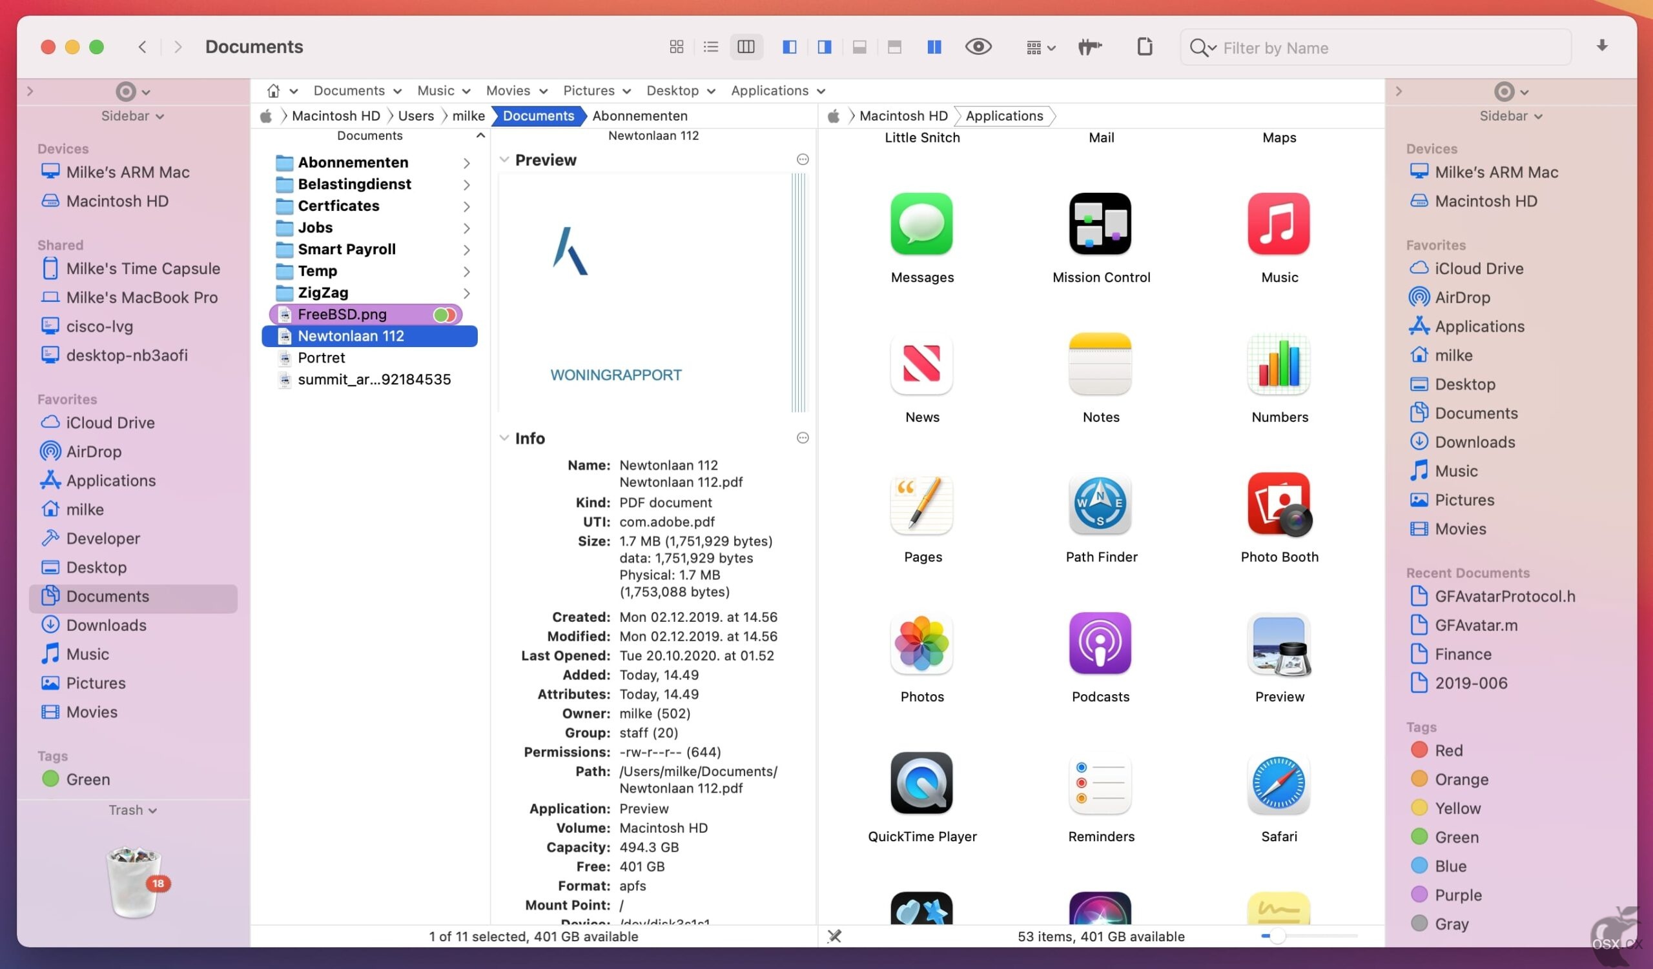1653x969 pixels.
Task: Open the Movies bookmark menu
Action: click(516, 90)
